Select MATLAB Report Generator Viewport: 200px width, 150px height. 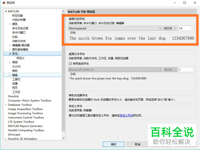pyautogui.click(x=25, y=126)
